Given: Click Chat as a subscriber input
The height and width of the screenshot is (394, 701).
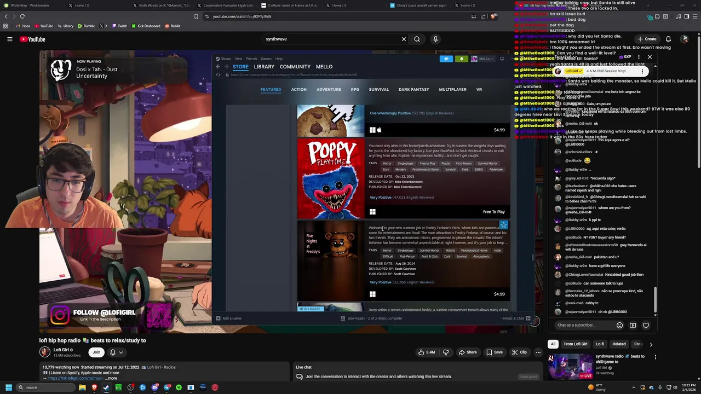Looking at the screenshot, I should click(583, 325).
